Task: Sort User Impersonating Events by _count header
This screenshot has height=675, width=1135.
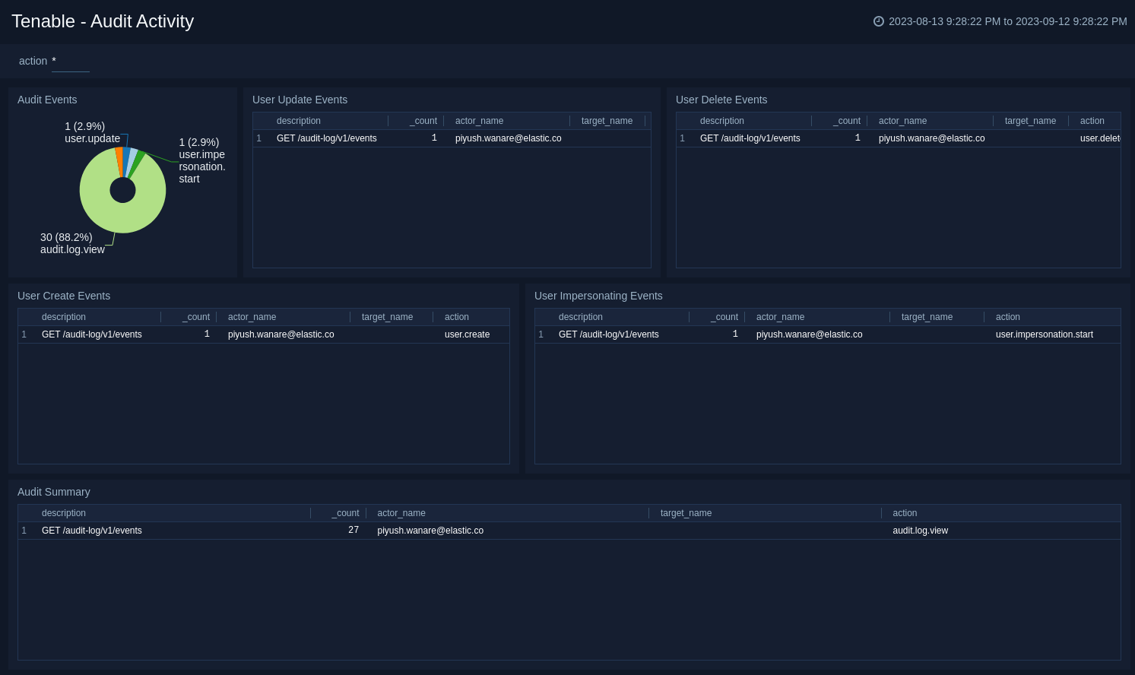Action: pyautogui.click(x=724, y=317)
